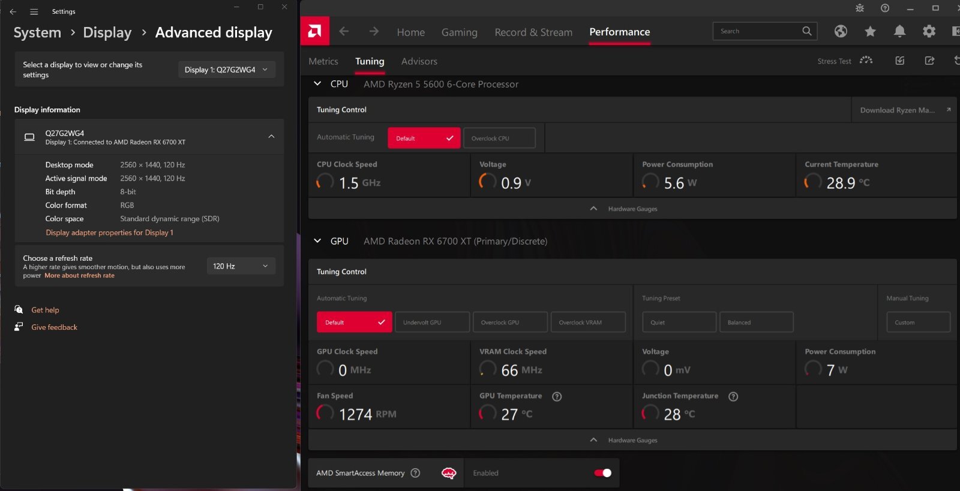The width and height of the screenshot is (960, 491).
Task: Click Download Ryzen Master button
Action: coord(904,110)
